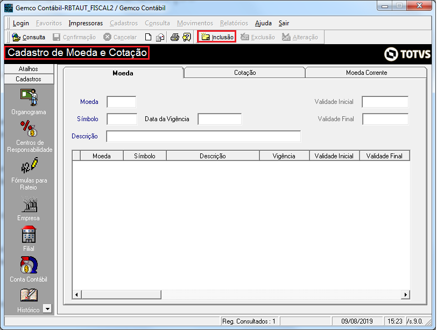Image resolution: width=437 pixels, height=330 pixels.
Task: Select the Fórmulas para Rateio icon
Action: (29, 165)
